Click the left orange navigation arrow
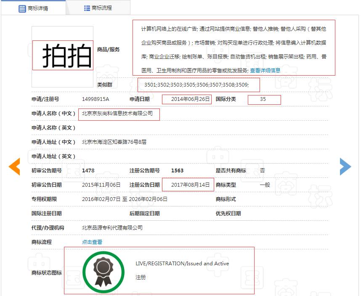Viewport: 361px width, 296px height. (14, 166)
